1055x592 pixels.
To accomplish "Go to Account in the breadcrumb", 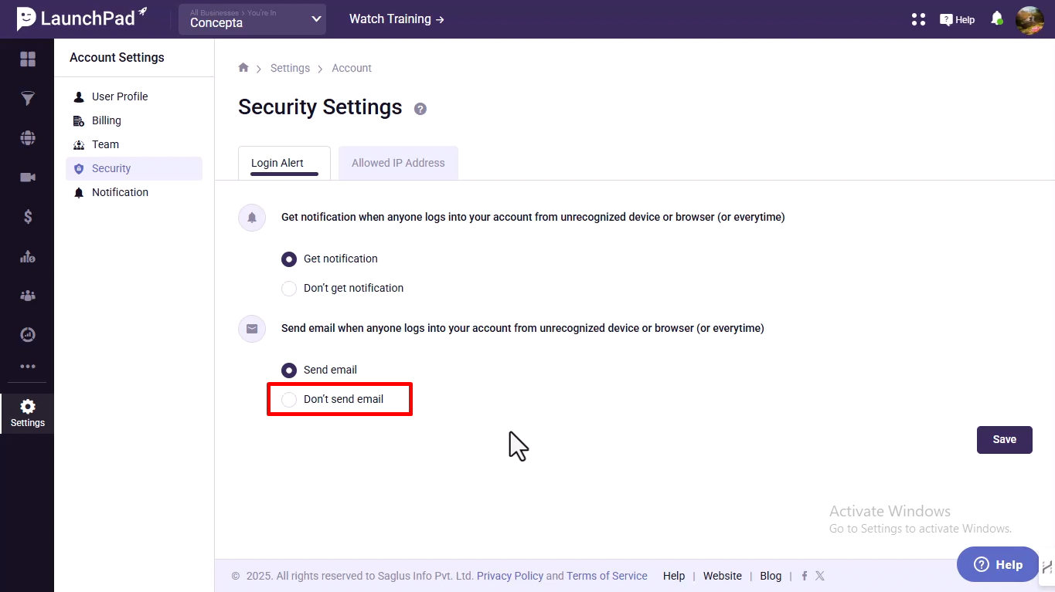I will [352, 68].
